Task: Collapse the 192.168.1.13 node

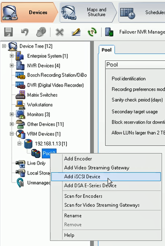Action: pyautogui.click(x=19, y=144)
